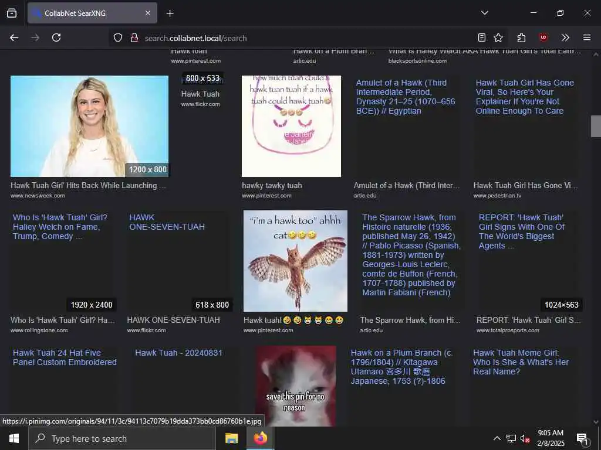Show site security padlock info
This screenshot has width=601, height=450.
[x=134, y=37]
